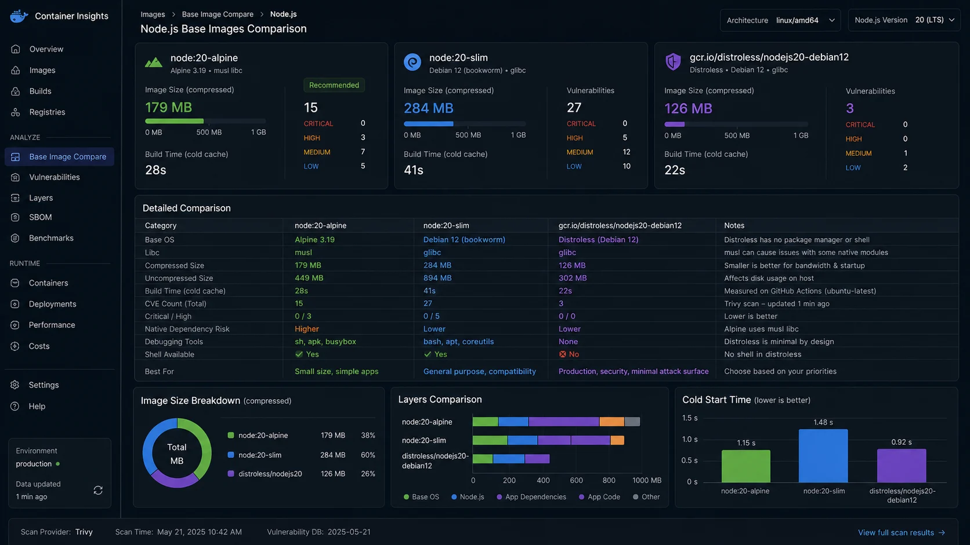This screenshot has height=545, width=970.
Task: Click the Debian swirl logo on node:20-slim
Action: coord(412,62)
